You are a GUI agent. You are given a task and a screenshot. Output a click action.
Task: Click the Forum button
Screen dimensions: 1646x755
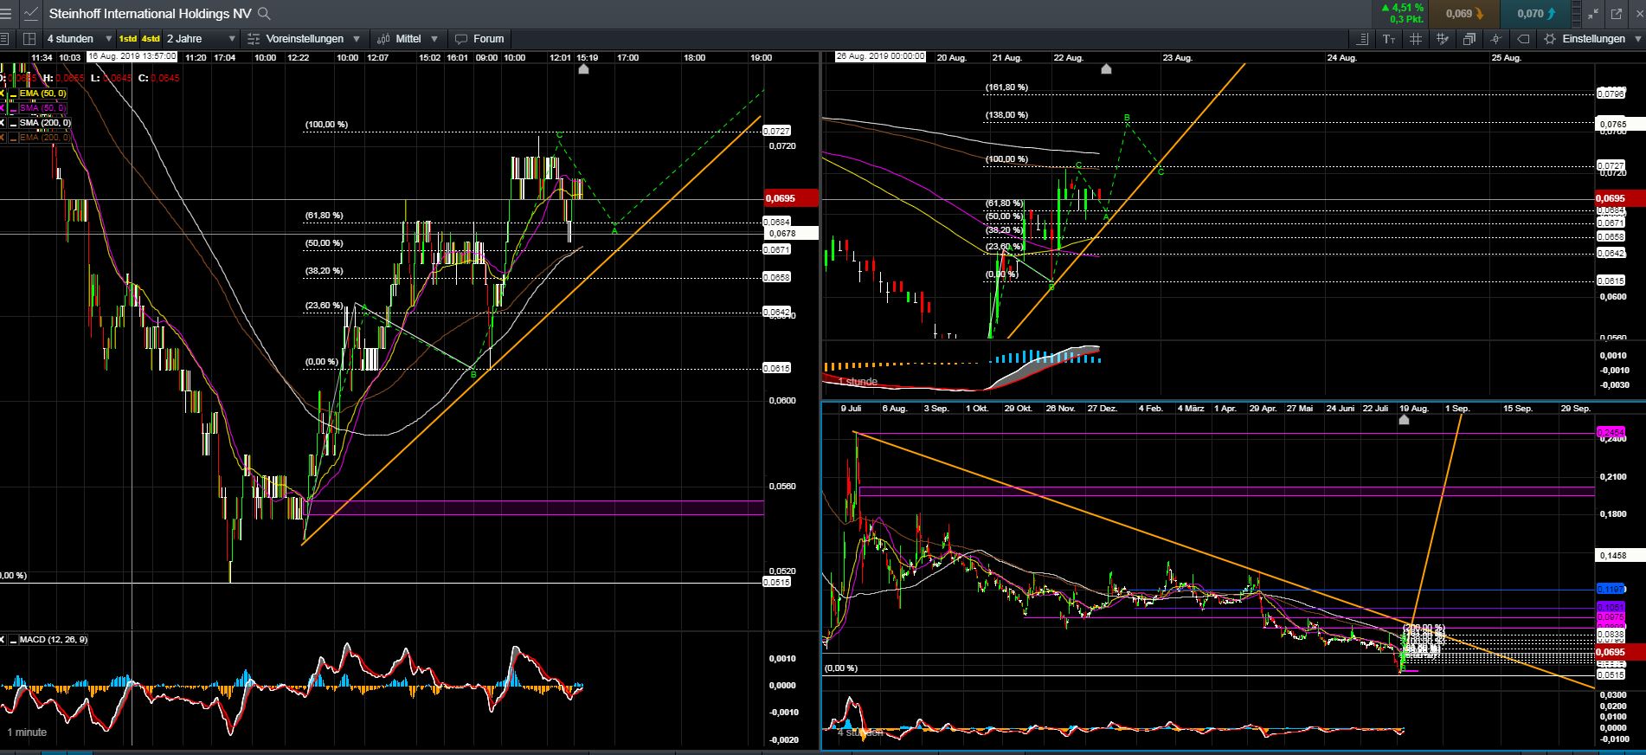point(479,39)
